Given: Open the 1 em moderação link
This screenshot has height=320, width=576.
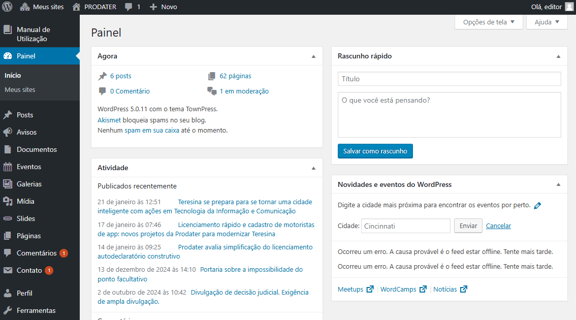Looking at the screenshot, I should (x=244, y=91).
